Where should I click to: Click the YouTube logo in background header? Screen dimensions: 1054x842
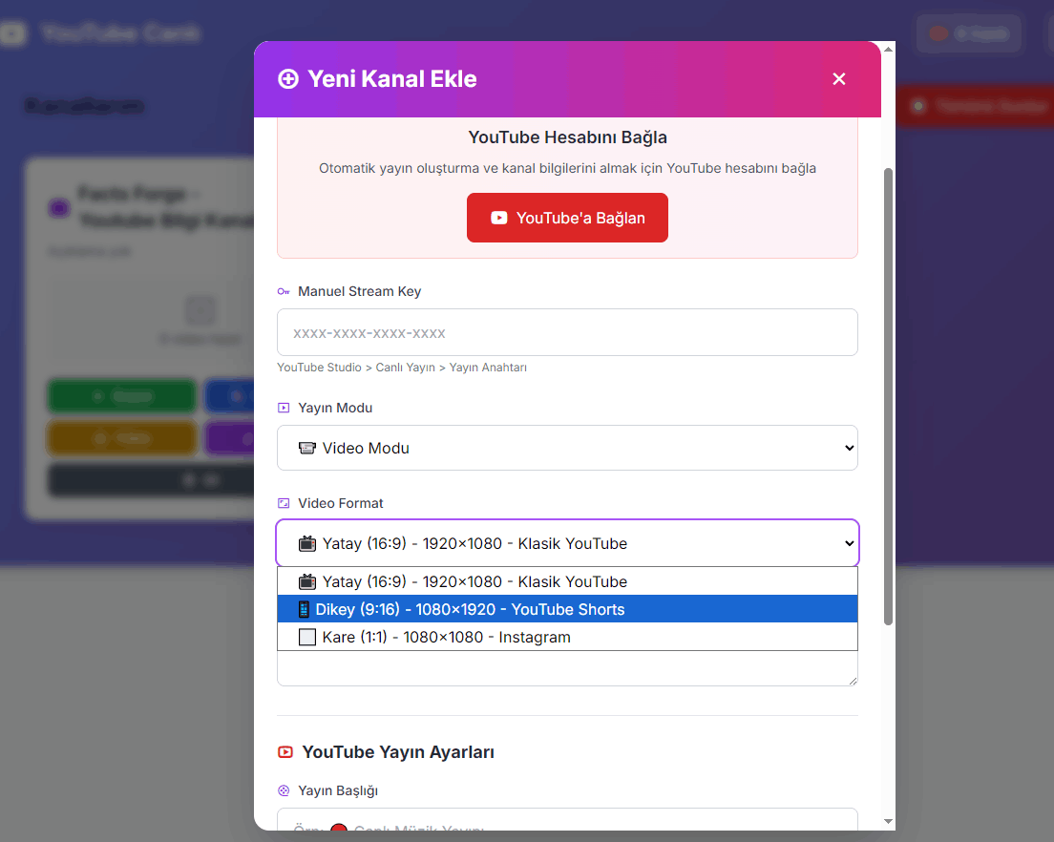[12, 32]
